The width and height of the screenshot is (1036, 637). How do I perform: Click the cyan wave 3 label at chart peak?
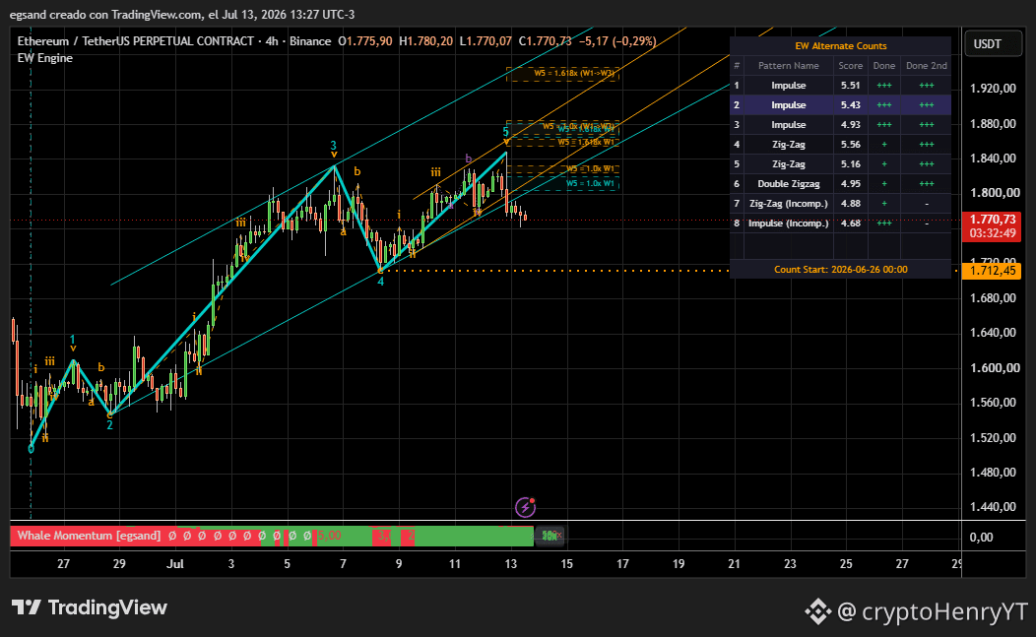334,145
